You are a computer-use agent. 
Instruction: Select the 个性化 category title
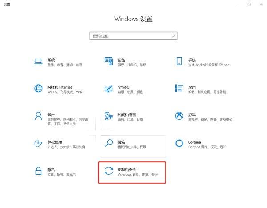123,87
